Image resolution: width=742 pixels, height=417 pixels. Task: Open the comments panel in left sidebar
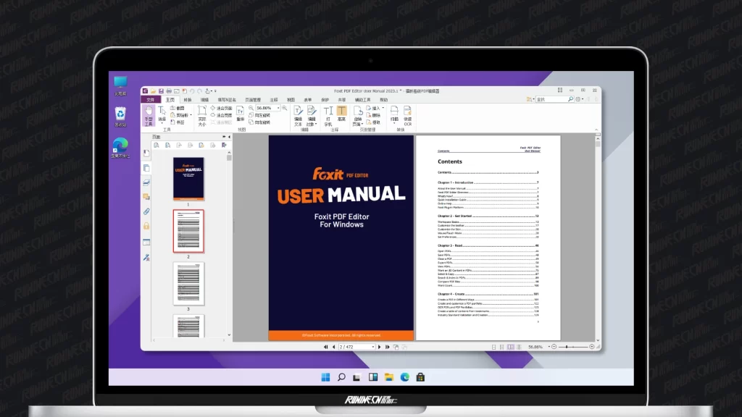146,196
